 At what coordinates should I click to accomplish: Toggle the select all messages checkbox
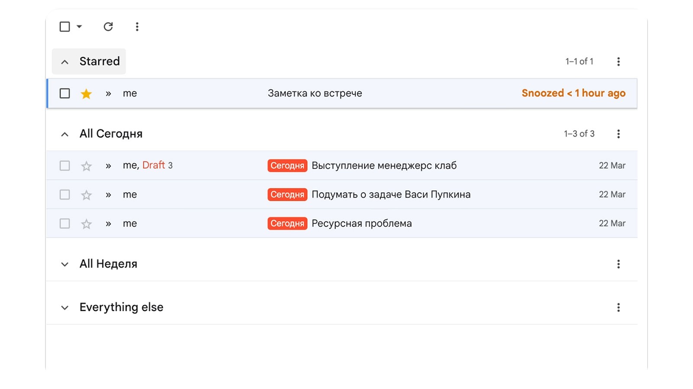tap(64, 26)
